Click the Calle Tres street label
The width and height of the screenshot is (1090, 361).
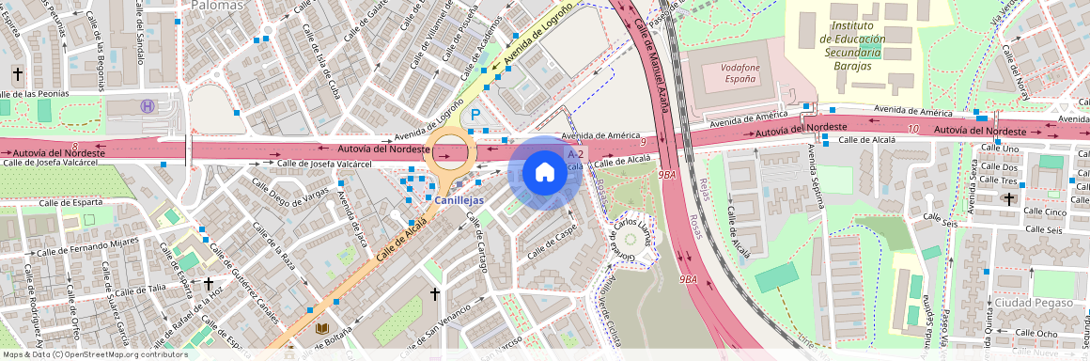point(999,180)
